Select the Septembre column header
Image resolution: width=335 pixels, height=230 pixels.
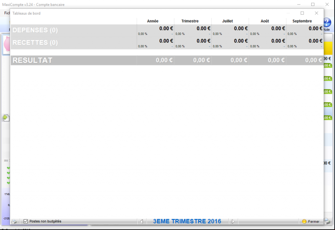pyautogui.click(x=302, y=21)
